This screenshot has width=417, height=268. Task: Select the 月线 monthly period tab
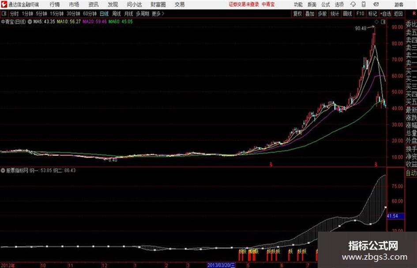pos(129,14)
